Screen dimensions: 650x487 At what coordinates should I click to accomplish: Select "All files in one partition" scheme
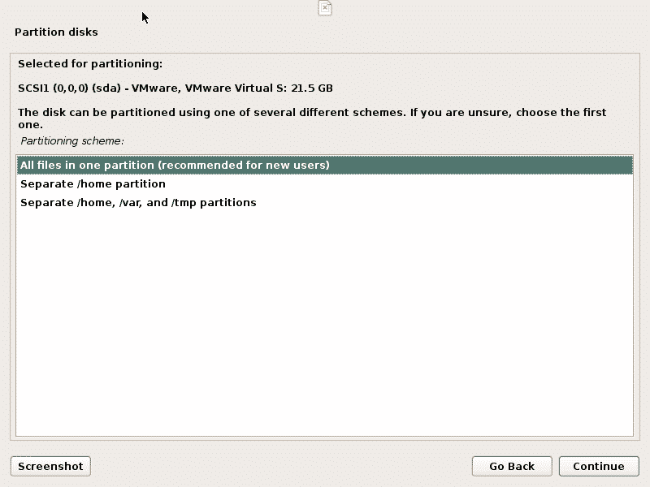click(x=89, y=165)
